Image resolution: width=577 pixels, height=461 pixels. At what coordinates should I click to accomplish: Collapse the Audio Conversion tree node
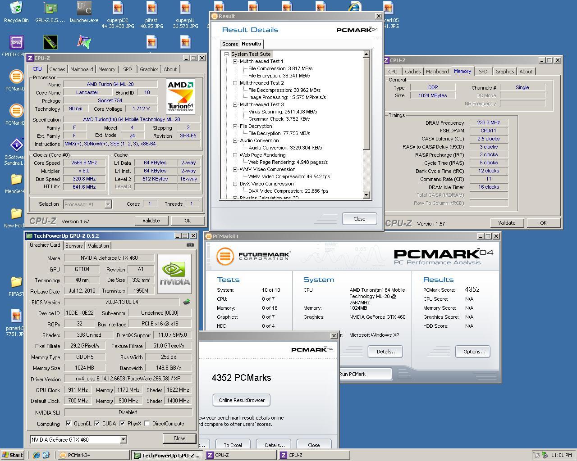235,140
